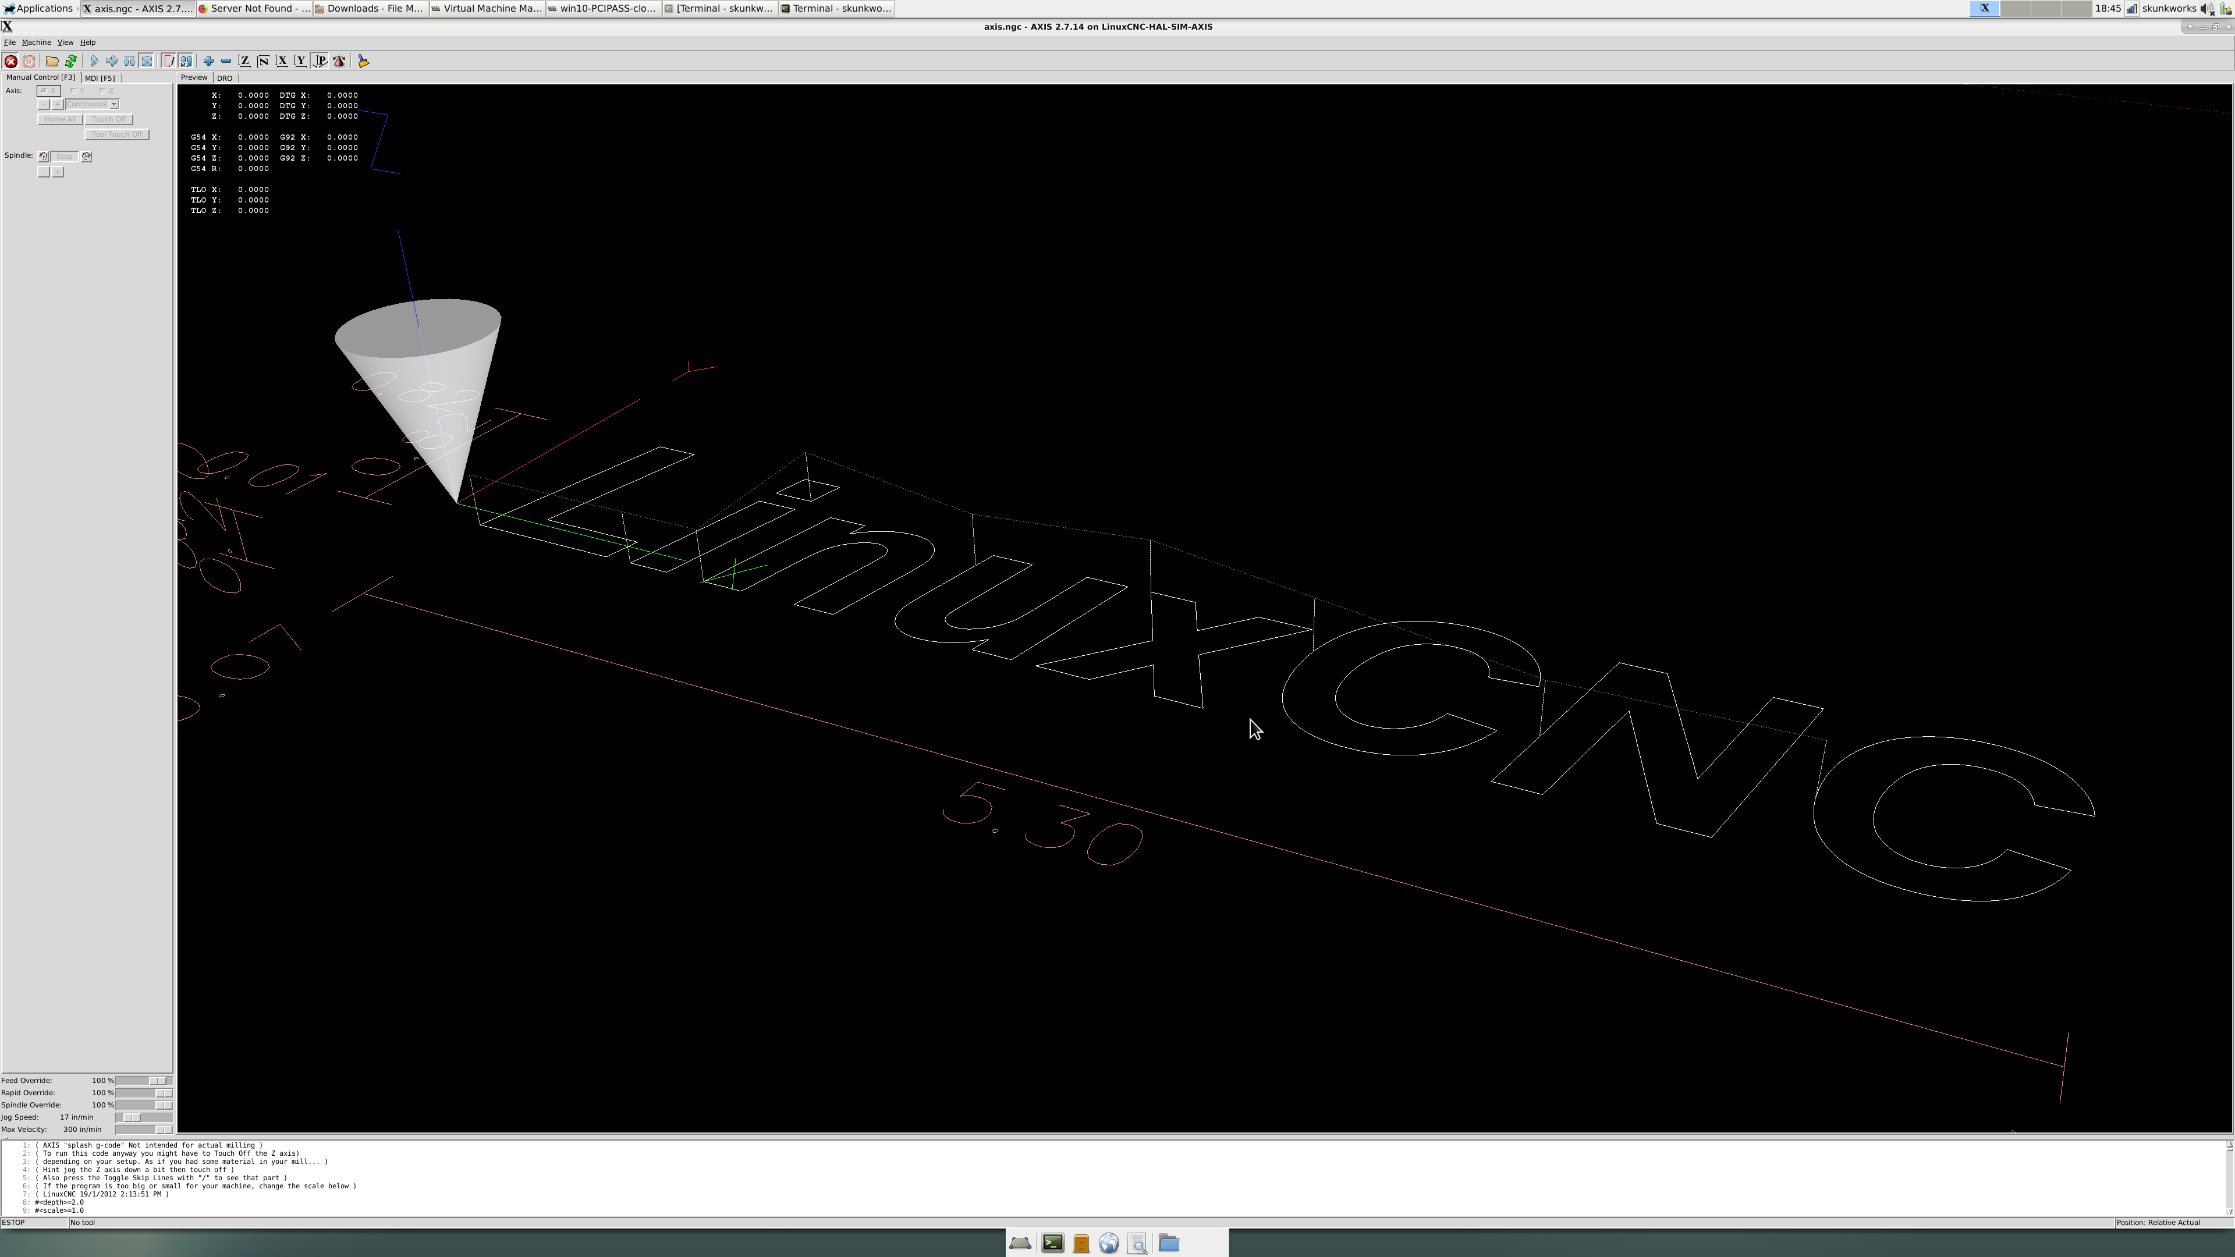The image size is (2235, 1257).
Task: Select the Y axis radio button
Action: pyautogui.click(x=77, y=90)
